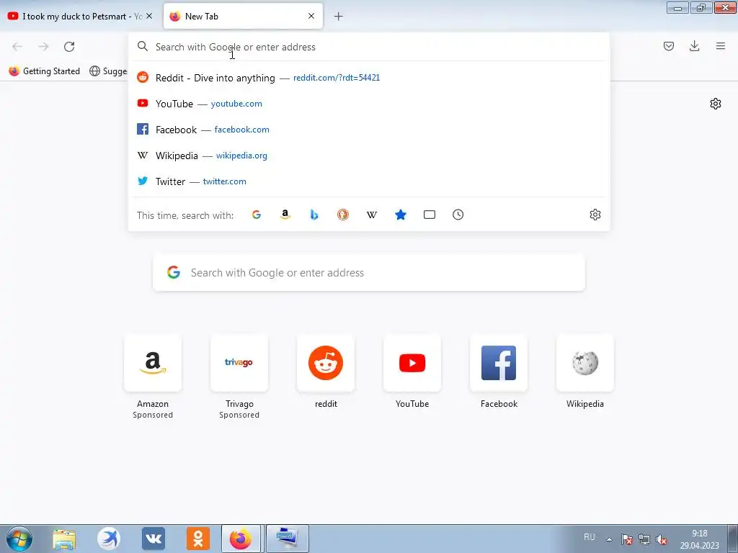Launch the VK app from taskbar

coord(154,539)
